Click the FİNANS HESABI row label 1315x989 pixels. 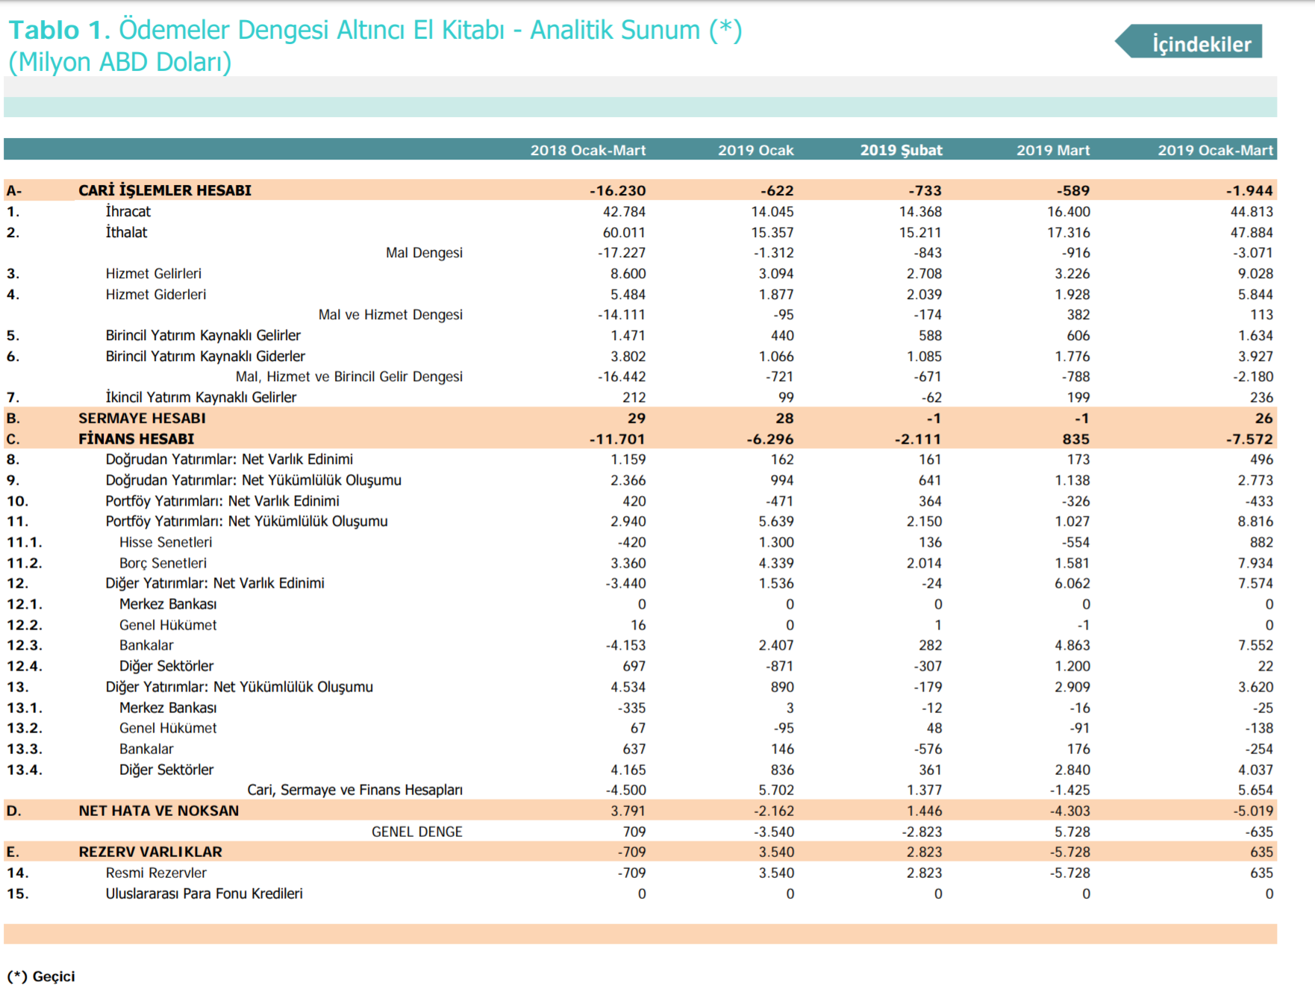tap(136, 439)
